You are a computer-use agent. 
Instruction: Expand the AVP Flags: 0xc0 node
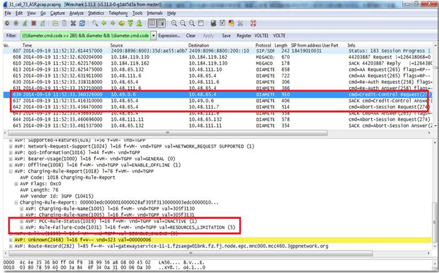pyautogui.click(x=16, y=184)
